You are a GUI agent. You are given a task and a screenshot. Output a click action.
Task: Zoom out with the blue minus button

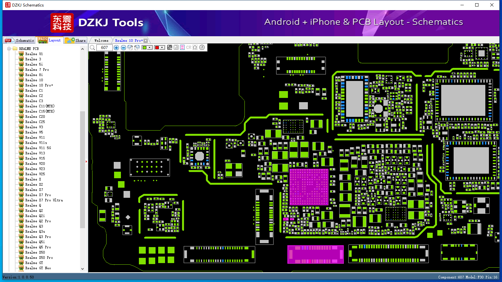123,48
